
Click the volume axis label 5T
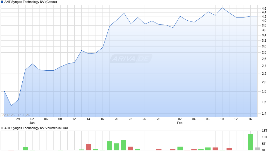coord(264,144)
